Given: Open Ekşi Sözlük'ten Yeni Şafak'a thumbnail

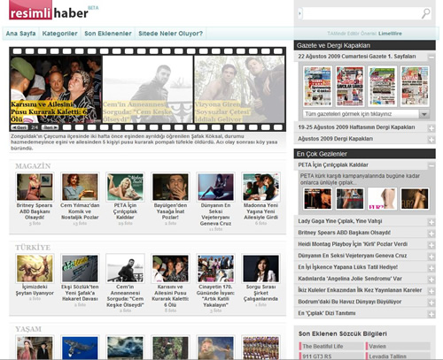Looking at the screenshot, I should click(80, 268).
